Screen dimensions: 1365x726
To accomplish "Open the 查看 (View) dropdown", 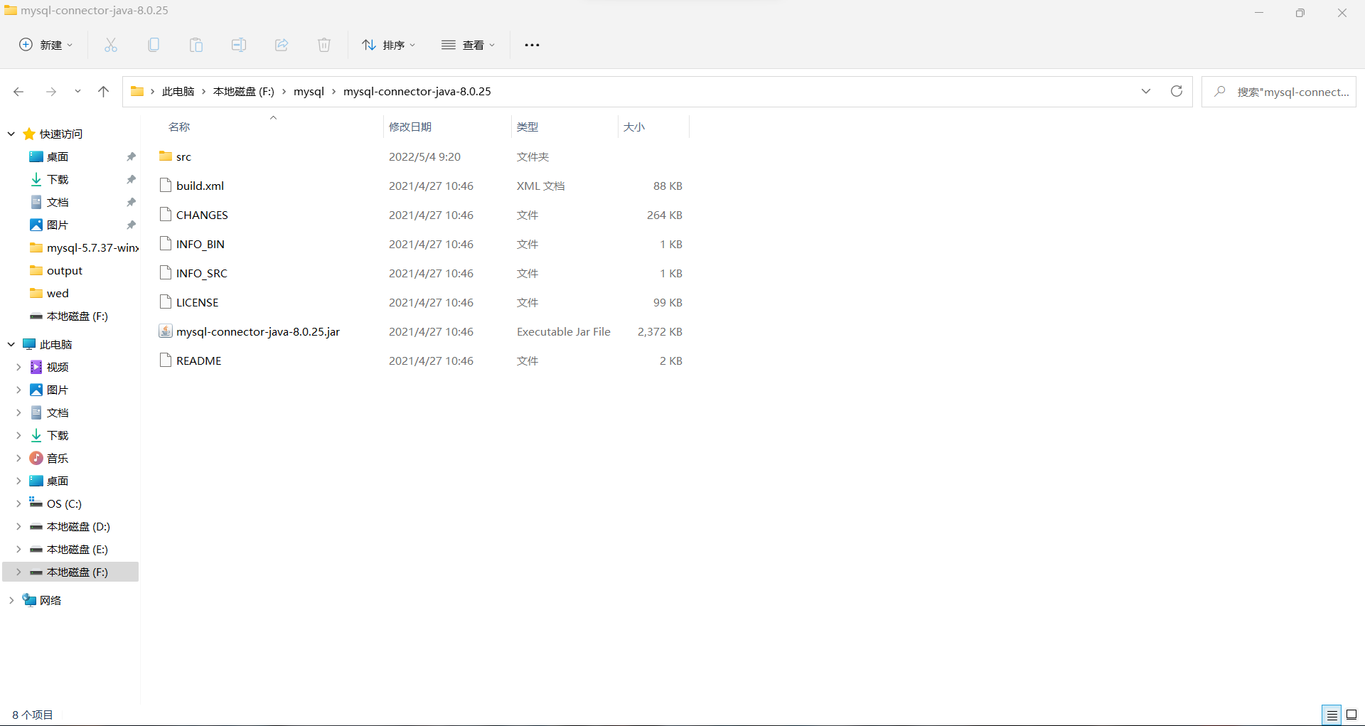I will pyautogui.click(x=468, y=45).
